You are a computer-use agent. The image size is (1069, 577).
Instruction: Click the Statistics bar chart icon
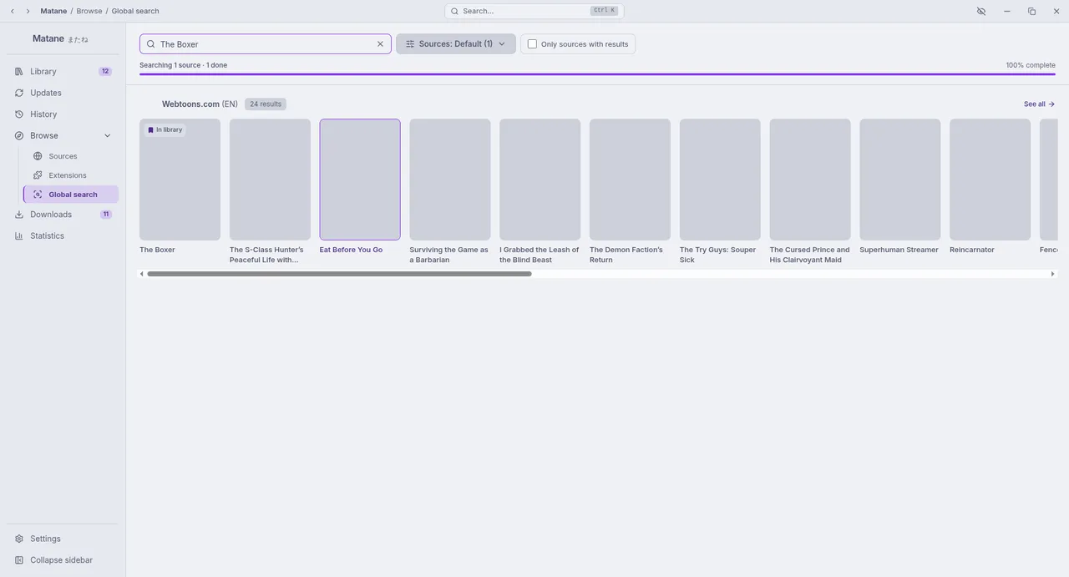point(19,236)
